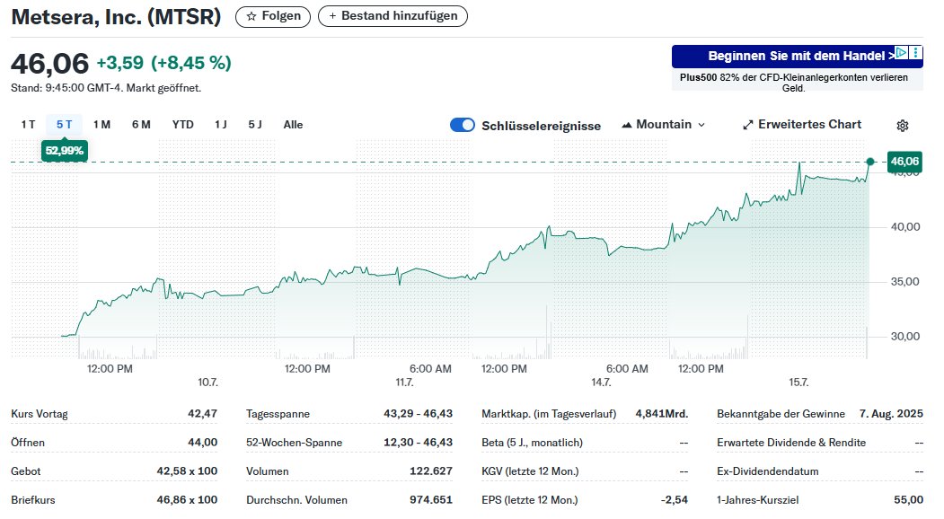This screenshot has width=944, height=519.
Task: Click the Durchschn. Volumen value 974.651
Action: [431, 500]
